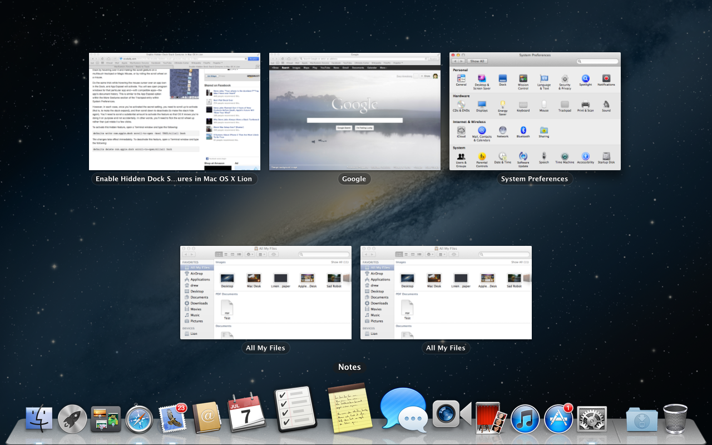Viewport: 712px width, 445px height.
Task: Launch iTunes music note icon
Action: pyautogui.click(x=525, y=419)
